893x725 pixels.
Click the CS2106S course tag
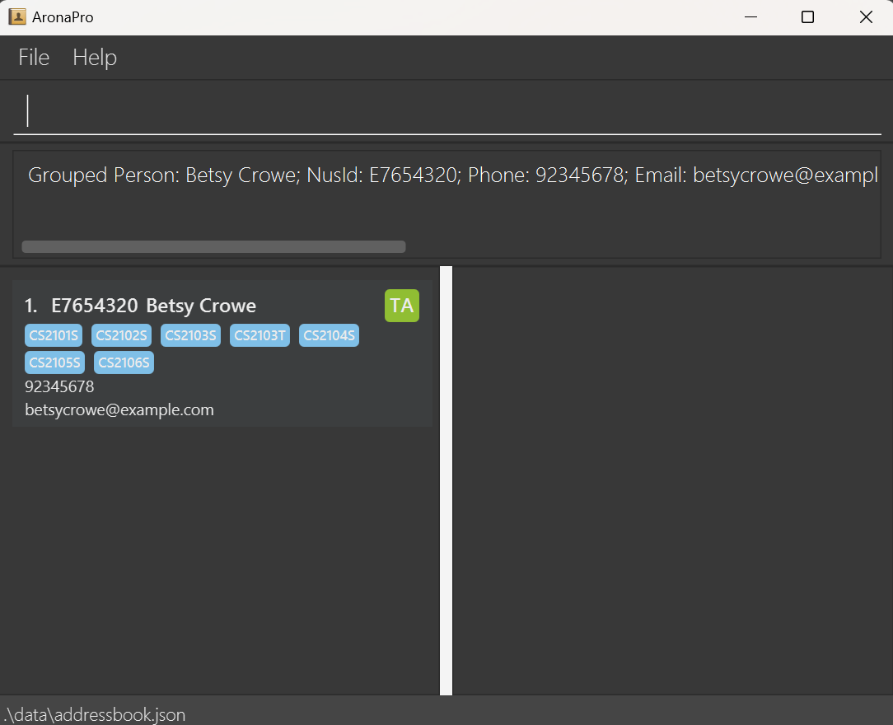(x=124, y=362)
